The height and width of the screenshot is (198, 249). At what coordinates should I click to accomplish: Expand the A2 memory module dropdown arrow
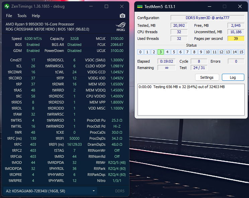pos(94,191)
